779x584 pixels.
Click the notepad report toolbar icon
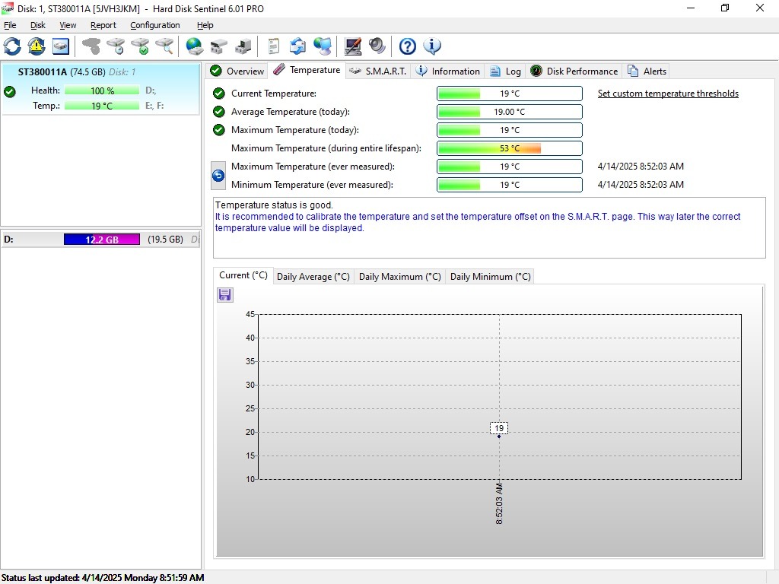(x=273, y=46)
